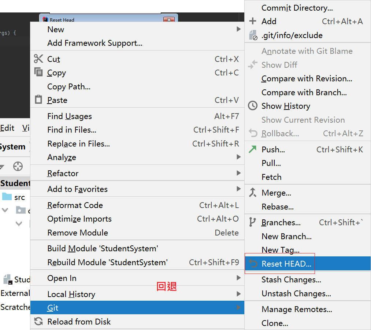Screen dimensions: 371x330
Task: Click the Copy icon in context menu
Action: click(x=38, y=72)
